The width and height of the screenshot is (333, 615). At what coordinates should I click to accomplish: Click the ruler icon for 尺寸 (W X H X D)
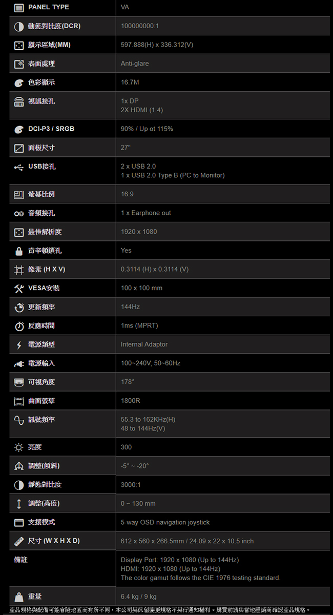[x=19, y=541]
